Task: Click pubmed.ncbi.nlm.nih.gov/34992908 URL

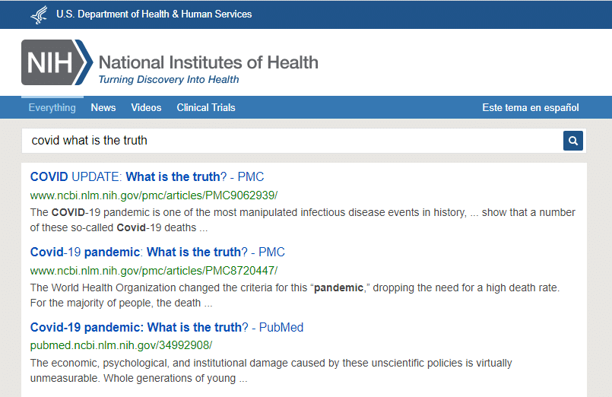Action: point(121,345)
